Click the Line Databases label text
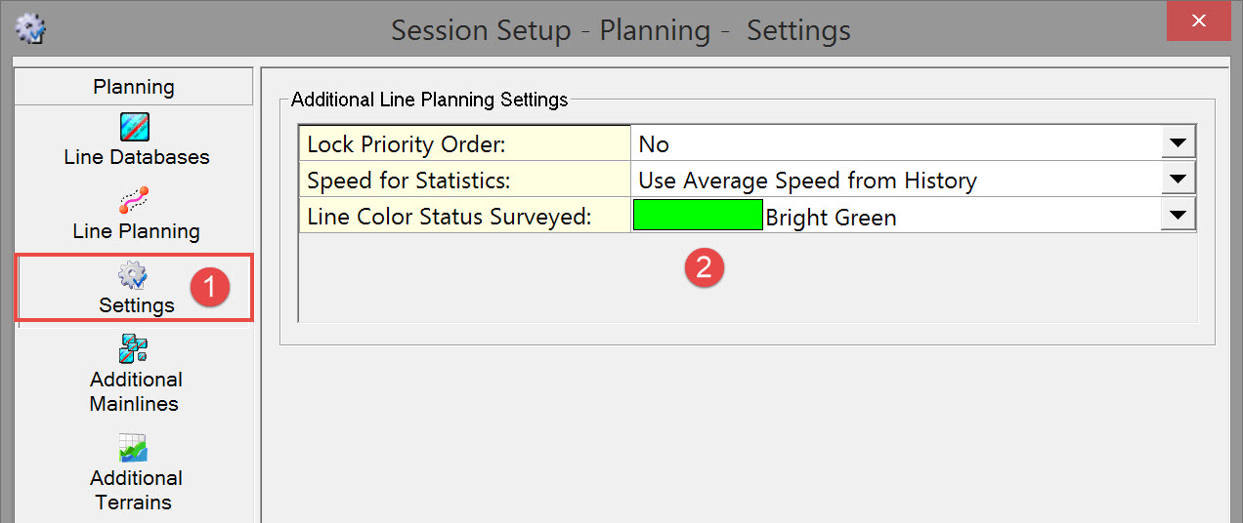Screen dimensions: 1243x523 (x=137, y=157)
